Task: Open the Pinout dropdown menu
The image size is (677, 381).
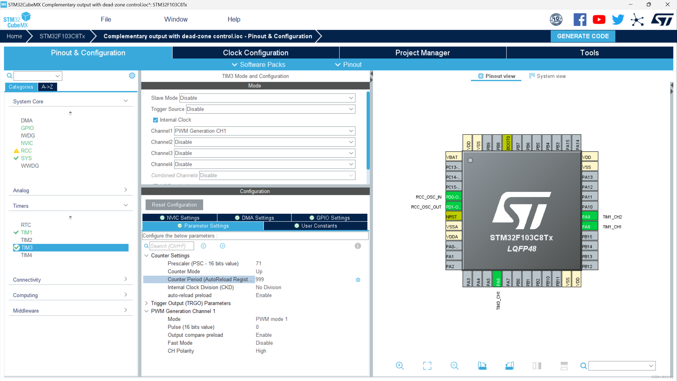Action: pos(348,65)
